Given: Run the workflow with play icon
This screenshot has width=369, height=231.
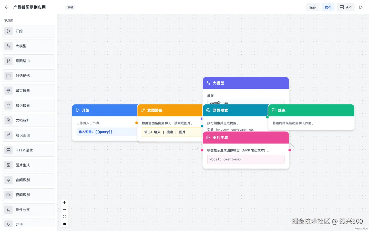Looking at the screenshot, I should 361,7.
